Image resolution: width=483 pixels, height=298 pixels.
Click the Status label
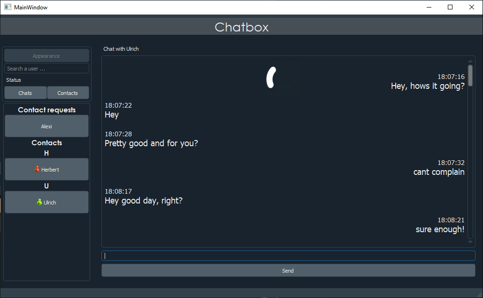click(x=14, y=80)
